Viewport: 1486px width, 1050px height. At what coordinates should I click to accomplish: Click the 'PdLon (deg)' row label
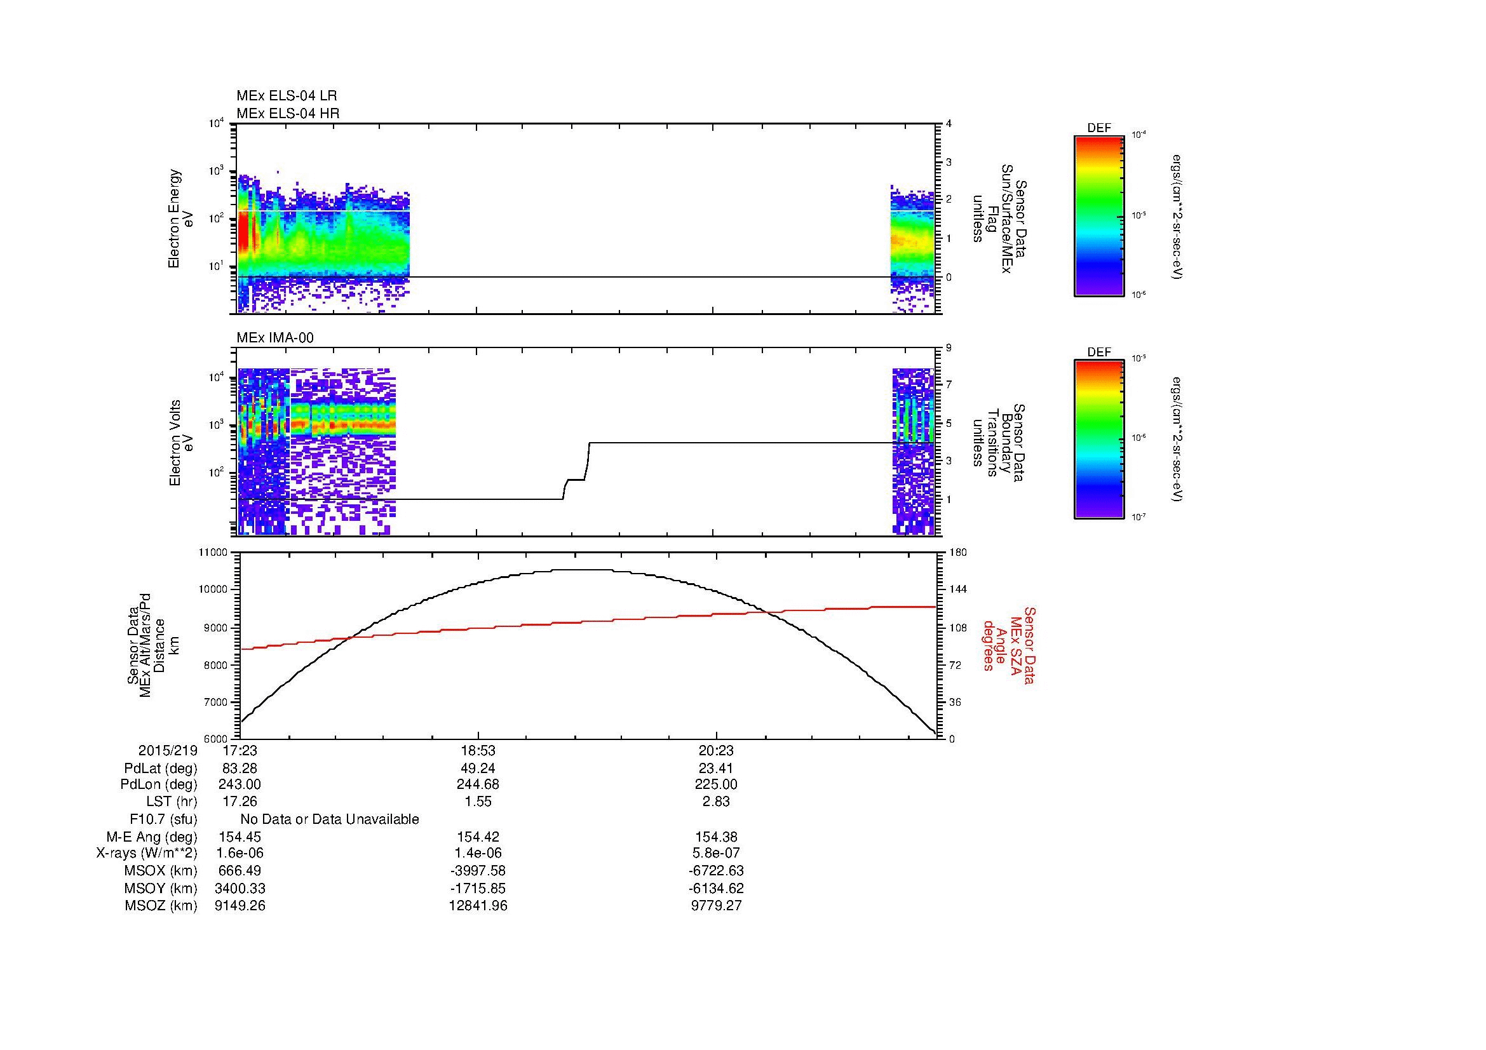[x=159, y=784]
